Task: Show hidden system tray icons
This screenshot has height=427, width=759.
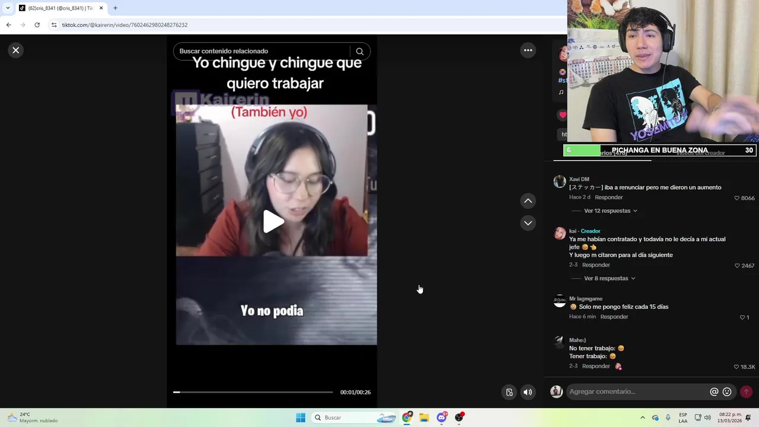Action: point(642,418)
